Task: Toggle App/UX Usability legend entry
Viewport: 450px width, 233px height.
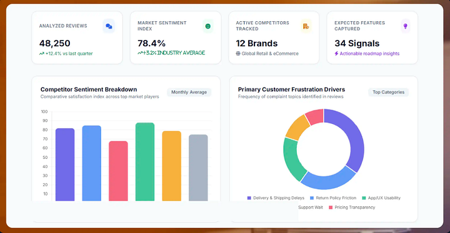Action: click(x=381, y=197)
